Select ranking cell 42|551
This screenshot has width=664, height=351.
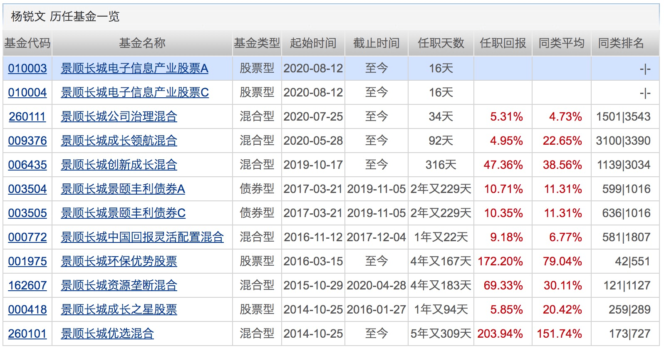point(632,261)
